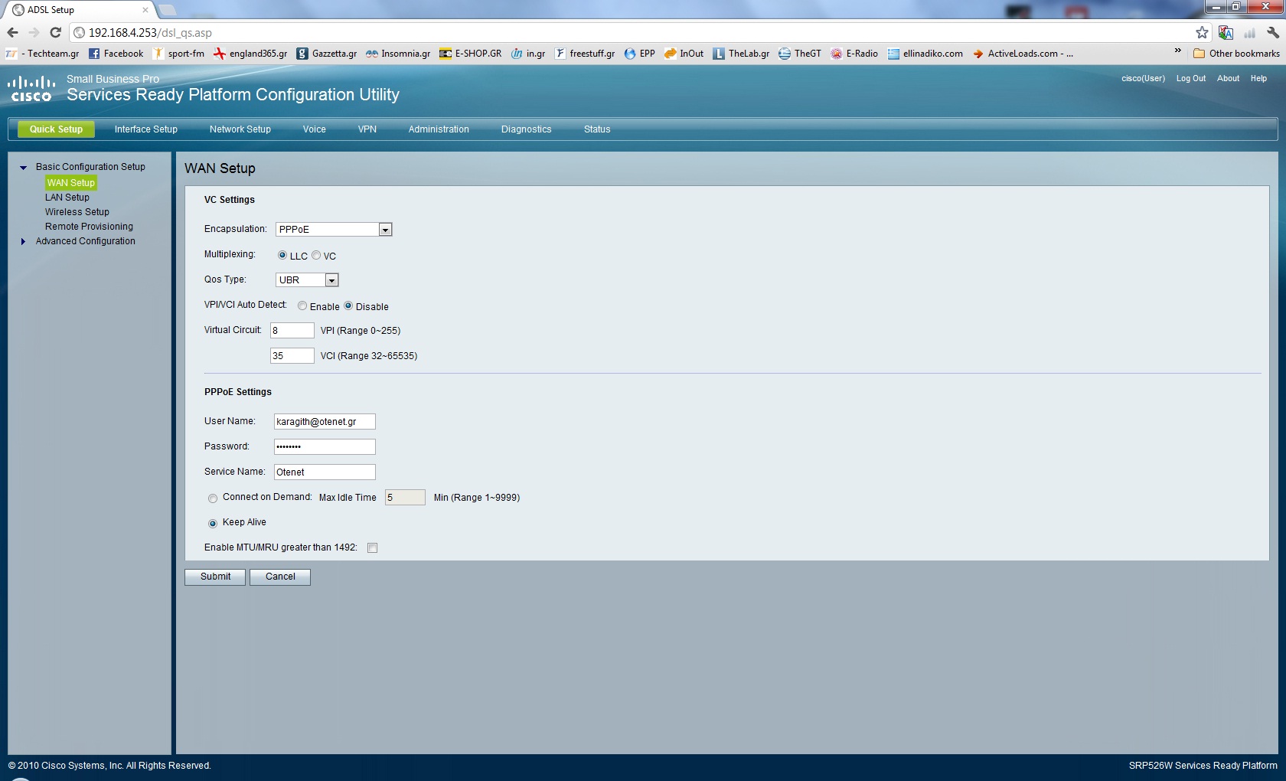Screen dimensions: 1286x781
Task: Open the Other bookmarks folder
Action: [1236, 54]
